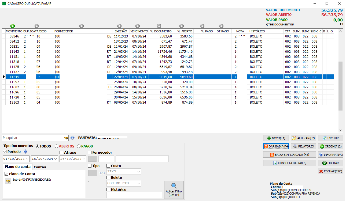Viewport: 346px width, 201px height.
Task: Click the FECHAR(ESC) button
Action: [330, 171]
